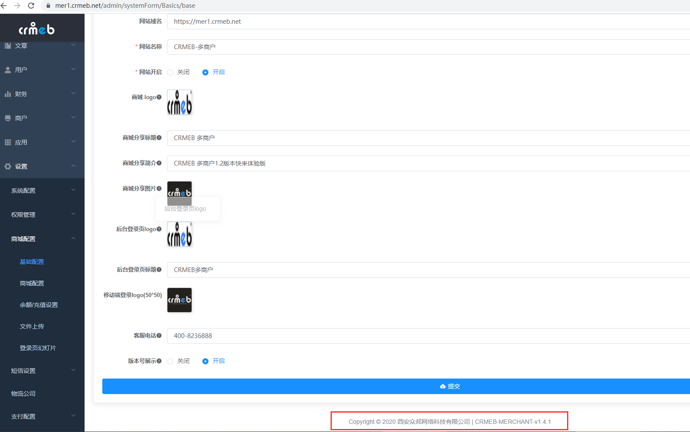Expand the 支付配置 submenu chevron

[x=73, y=416]
